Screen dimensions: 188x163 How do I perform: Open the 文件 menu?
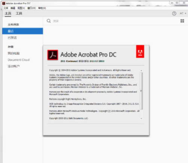pyautogui.click(x=6, y=8)
